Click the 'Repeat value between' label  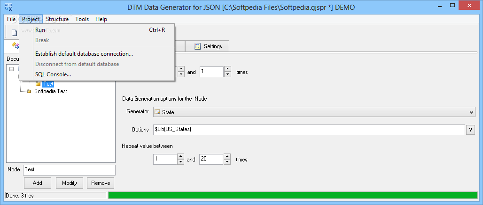click(x=147, y=146)
